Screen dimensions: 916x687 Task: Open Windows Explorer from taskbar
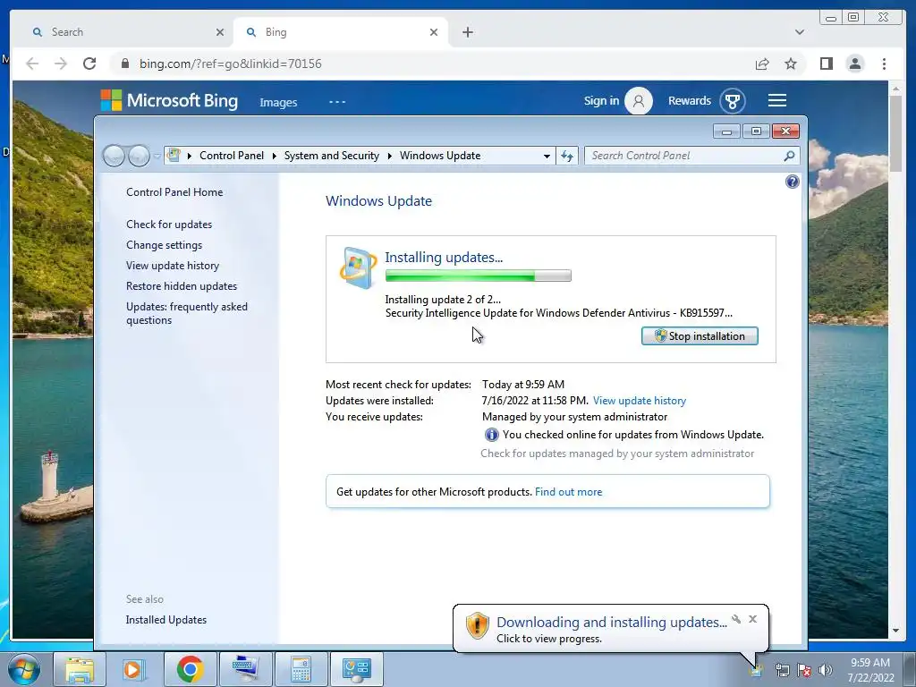[x=80, y=669]
